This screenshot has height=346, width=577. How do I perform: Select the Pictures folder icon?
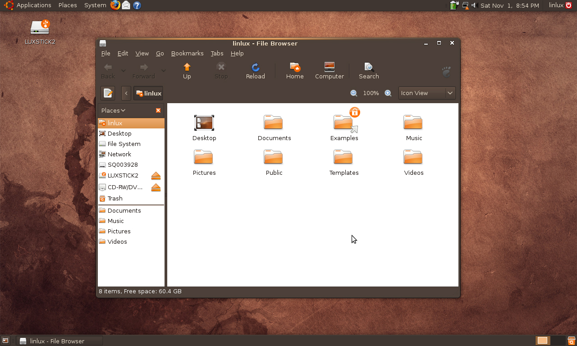tap(203, 157)
